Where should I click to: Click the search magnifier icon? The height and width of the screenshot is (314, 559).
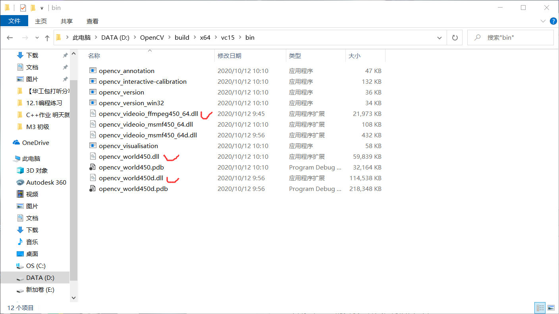(x=477, y=37)
